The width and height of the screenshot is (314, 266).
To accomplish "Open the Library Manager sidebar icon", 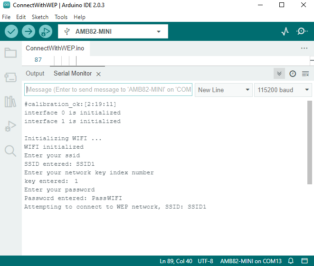I will (x=10, y=102).
